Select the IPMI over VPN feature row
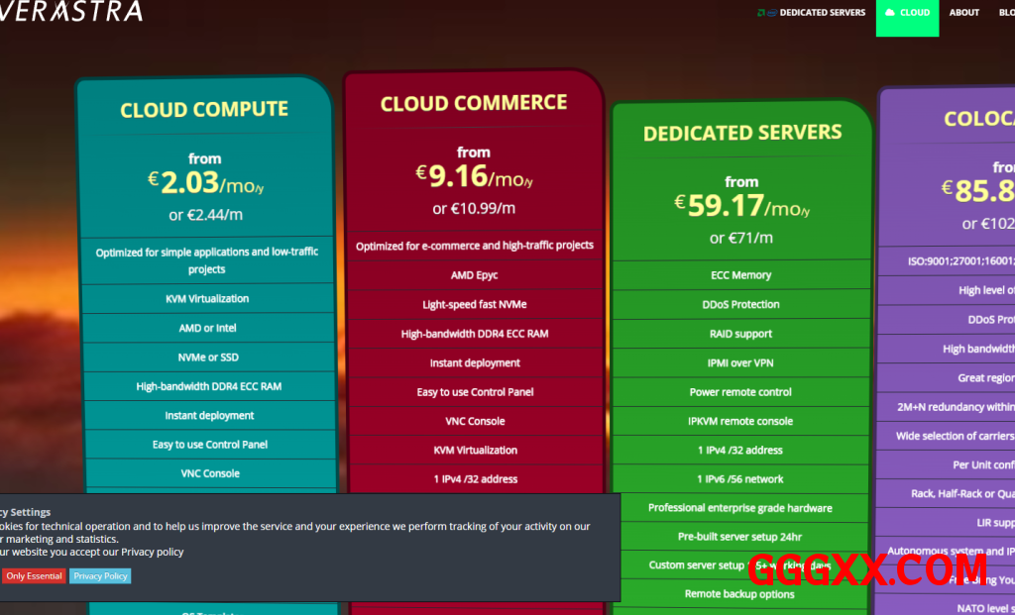 pos(740,362)
